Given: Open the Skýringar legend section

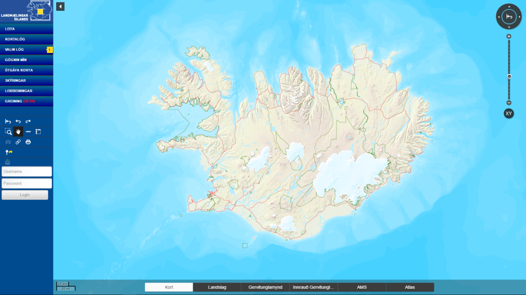Looking at the screenshot, I should tap(26, 81).
